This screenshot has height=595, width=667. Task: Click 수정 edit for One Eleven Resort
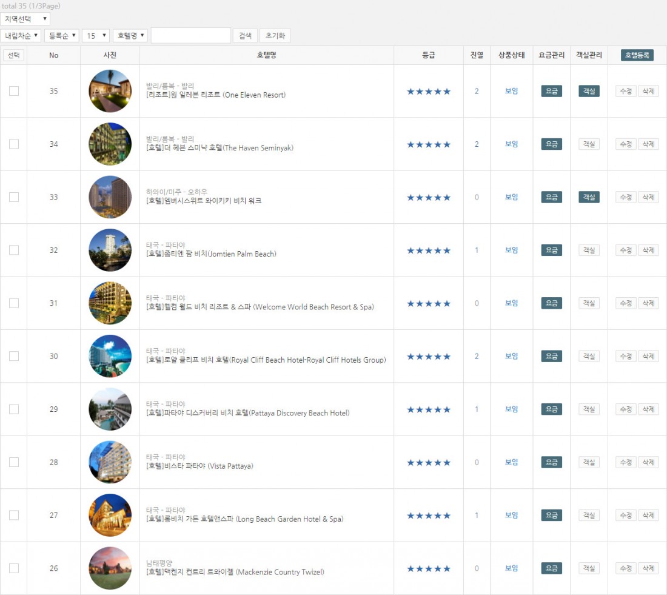pos(626,91)
